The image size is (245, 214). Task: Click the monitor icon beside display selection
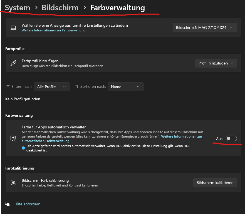[x=13, y=28]
